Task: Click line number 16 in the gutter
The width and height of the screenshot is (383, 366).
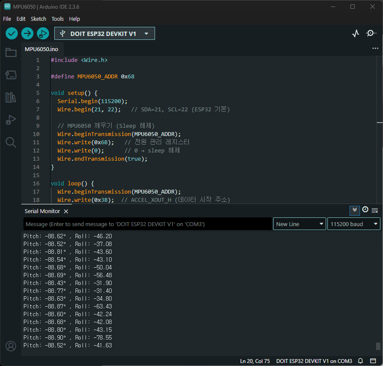Action: pyautogui.click(x=36, y=184)
